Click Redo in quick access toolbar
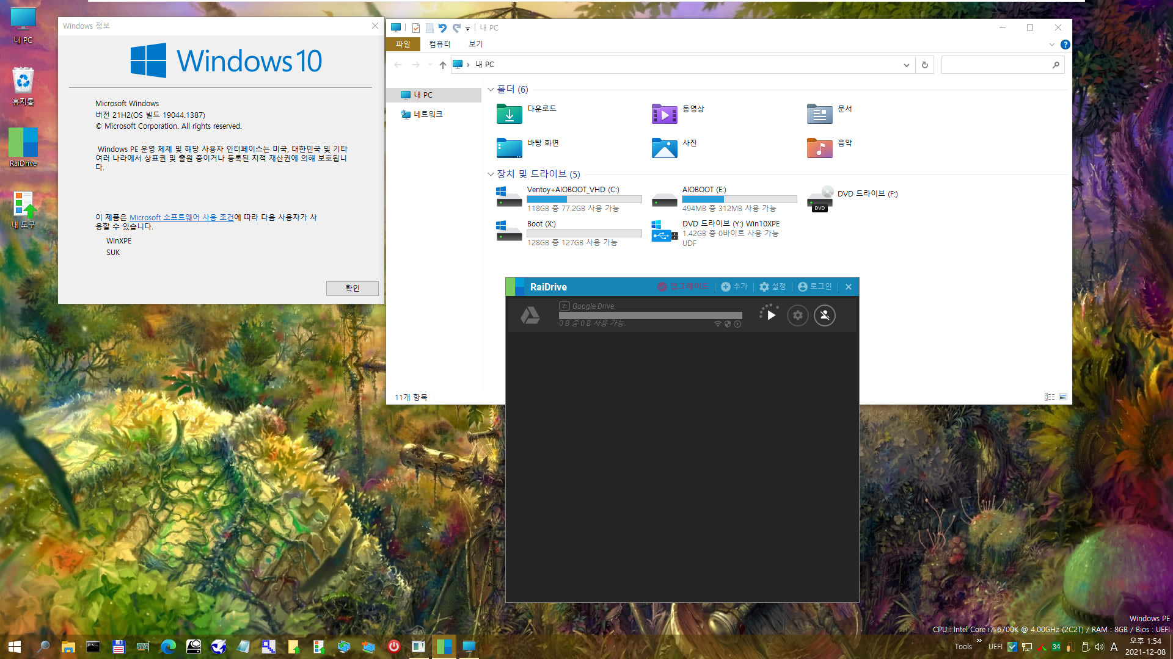Viewport: 1173px width, 659px height. (x=456, y=28)
